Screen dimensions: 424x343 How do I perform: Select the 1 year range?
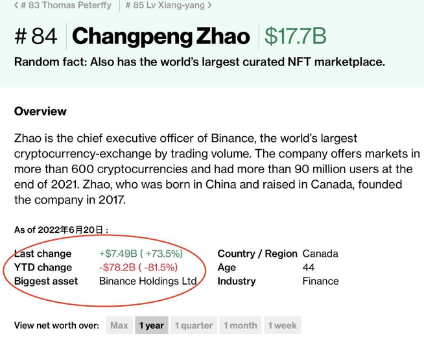point(152,325)
